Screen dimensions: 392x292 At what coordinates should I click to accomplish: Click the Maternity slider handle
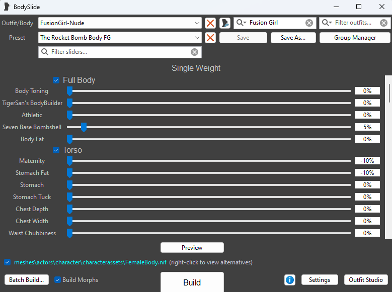(x=70, y=161)
